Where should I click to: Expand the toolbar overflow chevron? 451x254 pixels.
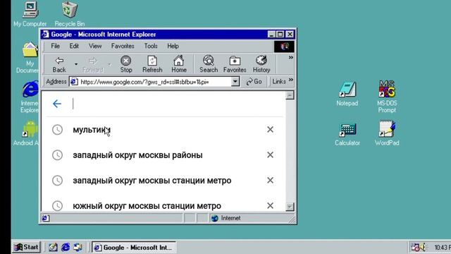click(x=291, y=58)
